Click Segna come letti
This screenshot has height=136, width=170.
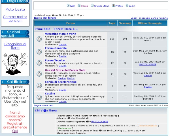tap(43, 105)
